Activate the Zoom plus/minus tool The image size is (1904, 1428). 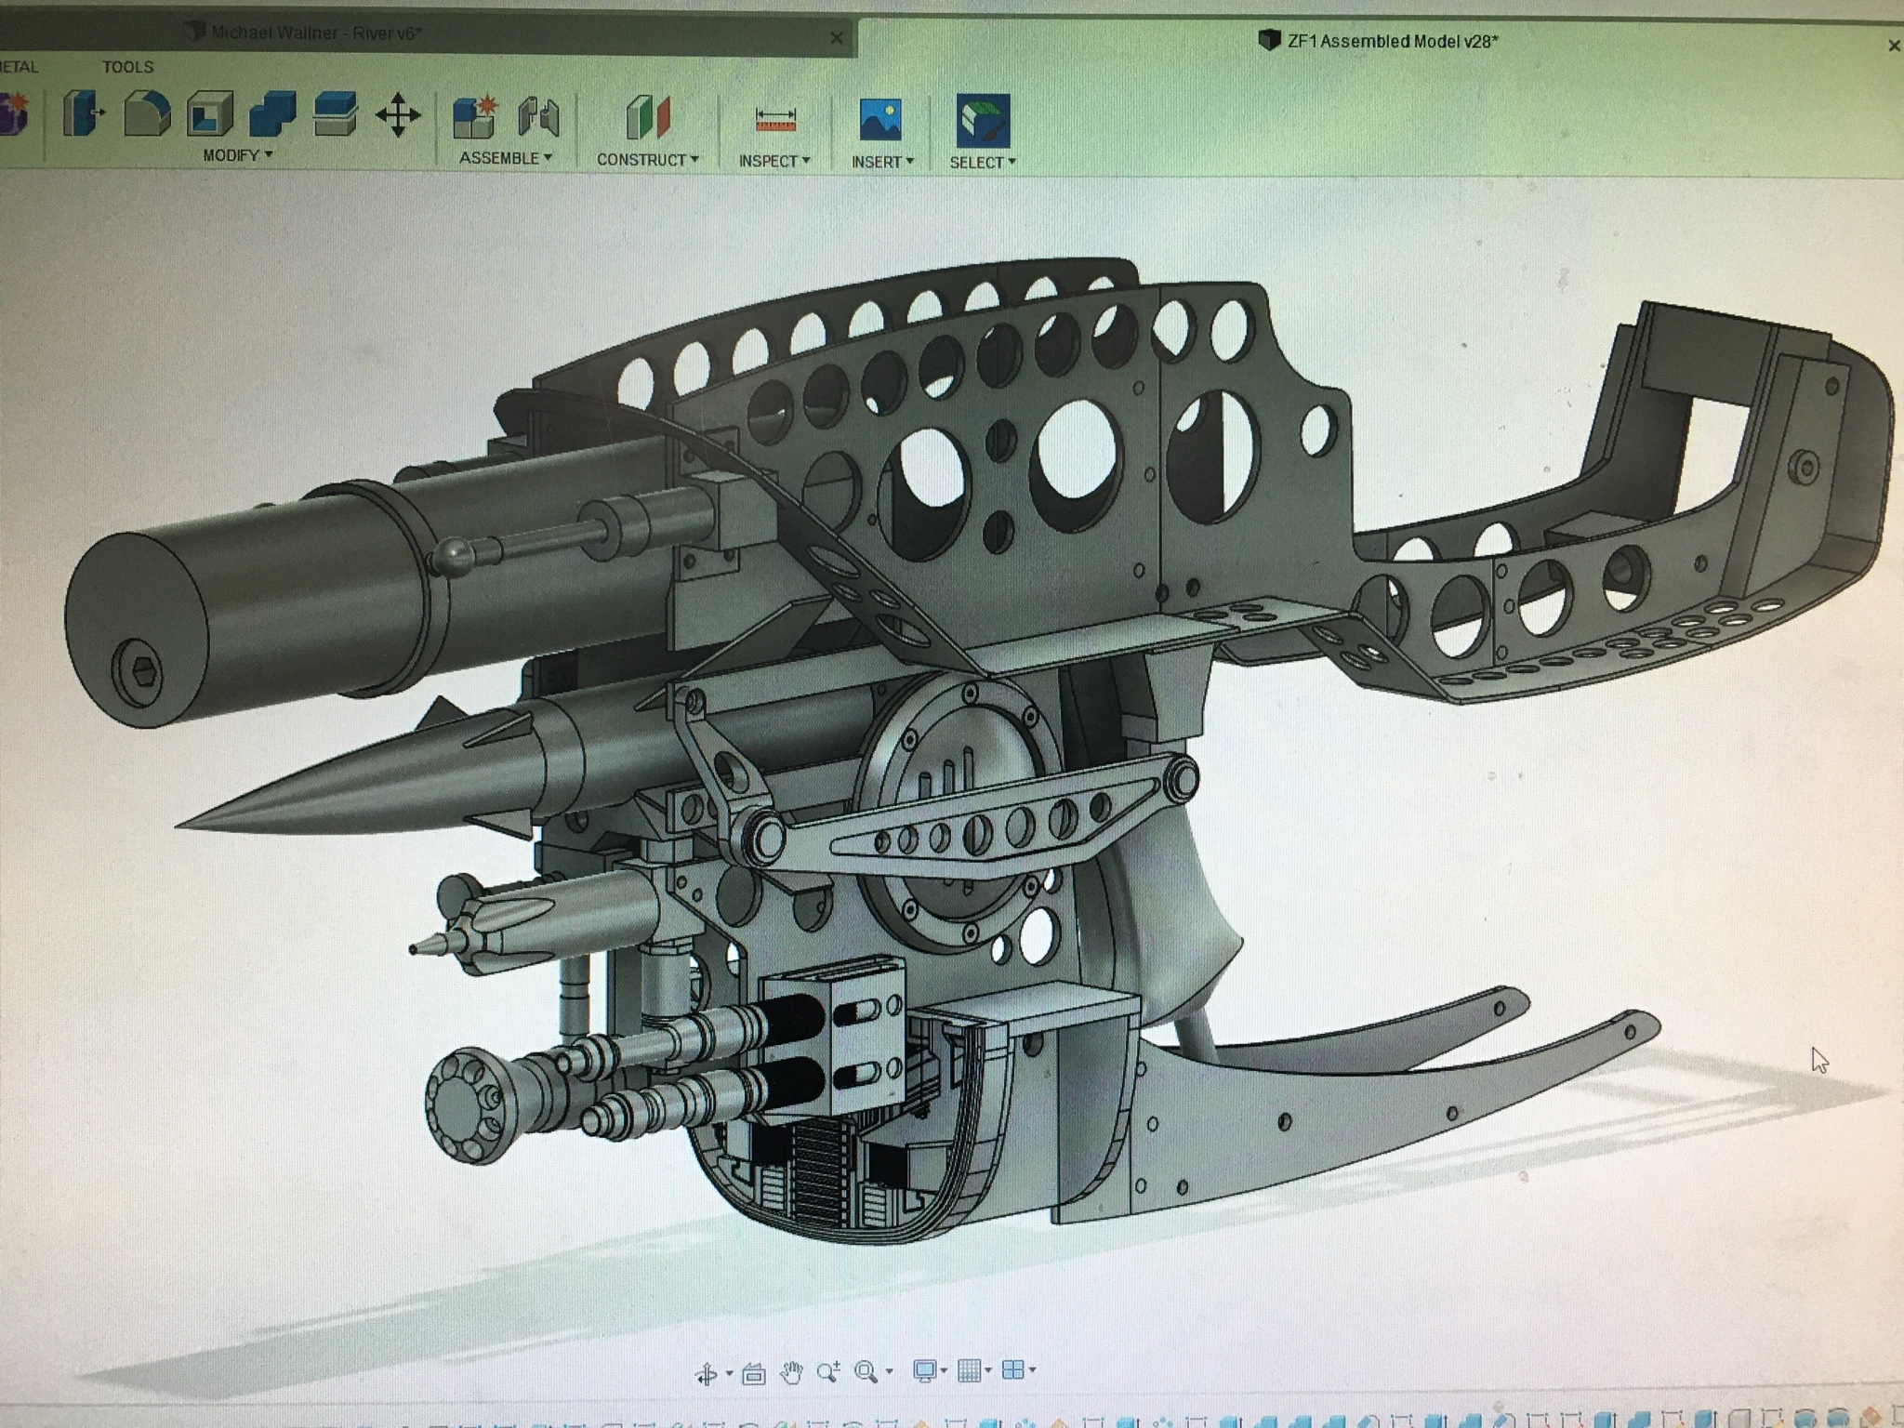tap(827, 1372)
